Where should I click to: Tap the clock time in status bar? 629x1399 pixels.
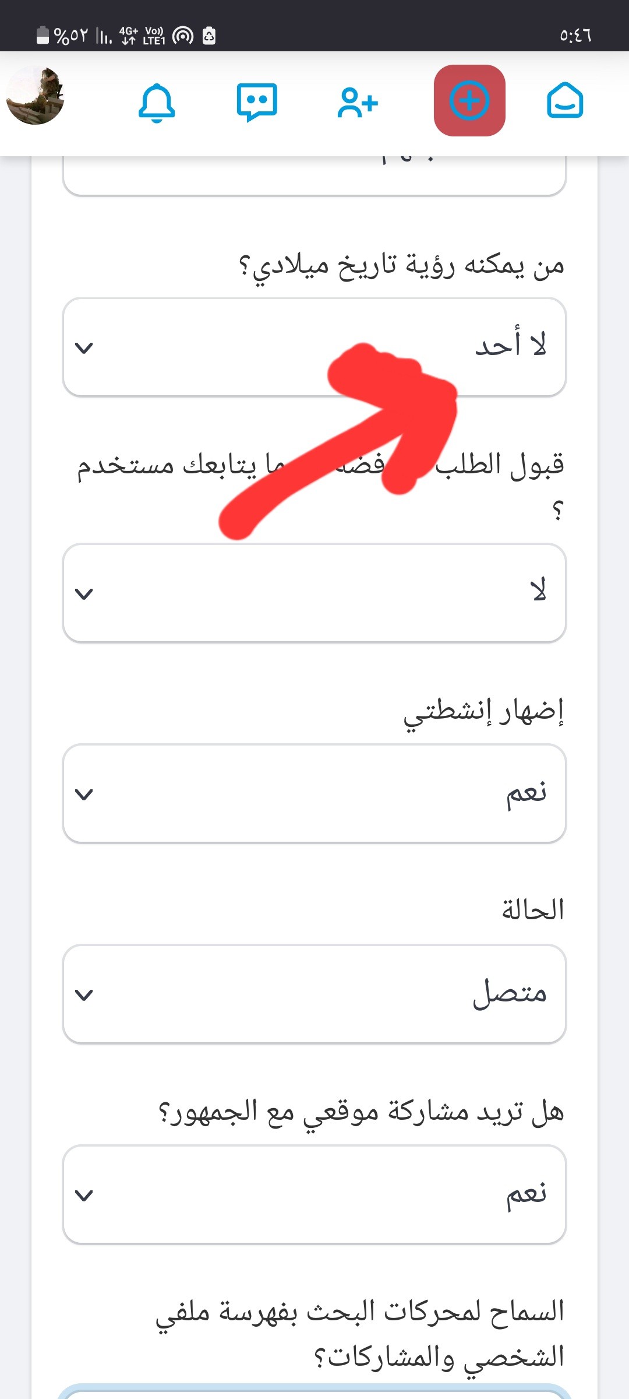click(x=575, y=36)
